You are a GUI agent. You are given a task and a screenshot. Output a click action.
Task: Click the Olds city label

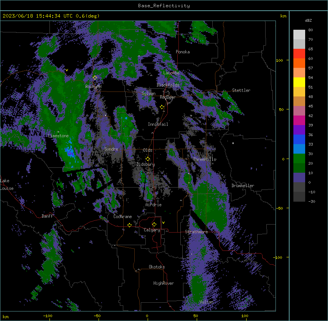pos(148,150)
